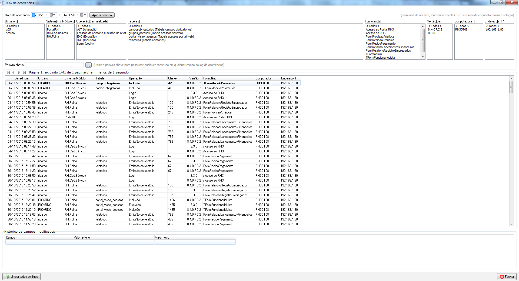
Task: Go to the previous results page
Action: (x=14, y=72)
